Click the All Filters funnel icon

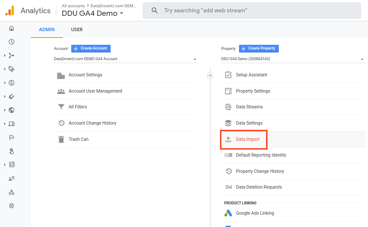click(x=61, y=107)
